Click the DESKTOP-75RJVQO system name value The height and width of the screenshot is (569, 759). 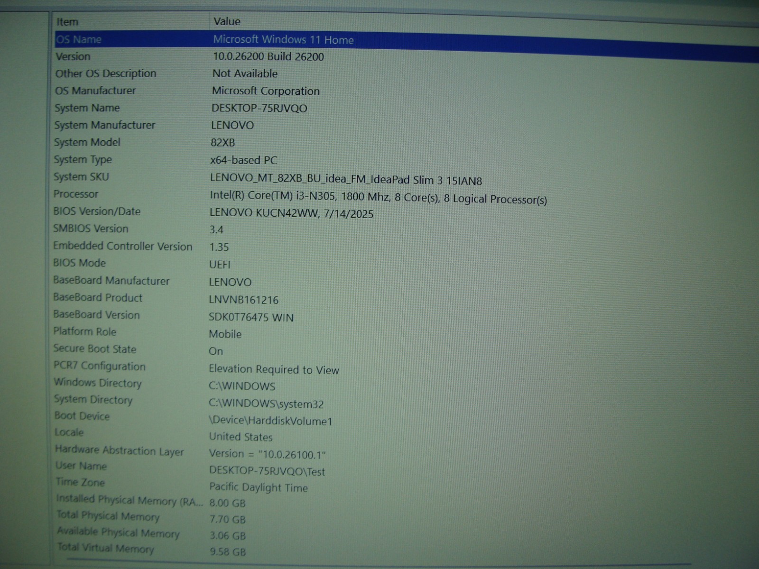259,108
